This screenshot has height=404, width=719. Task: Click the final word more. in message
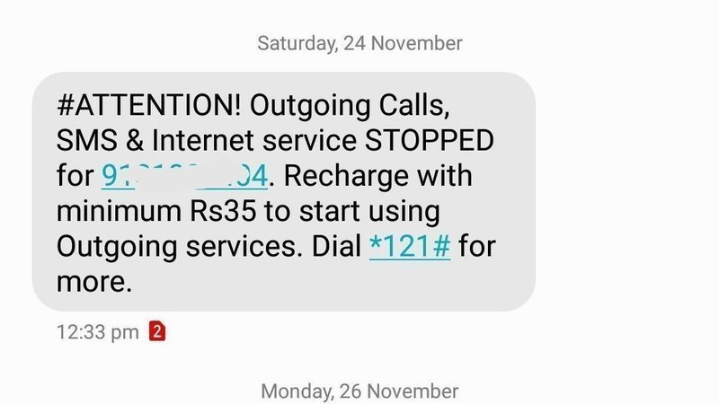pyautogui.click(x=94, y=282)
